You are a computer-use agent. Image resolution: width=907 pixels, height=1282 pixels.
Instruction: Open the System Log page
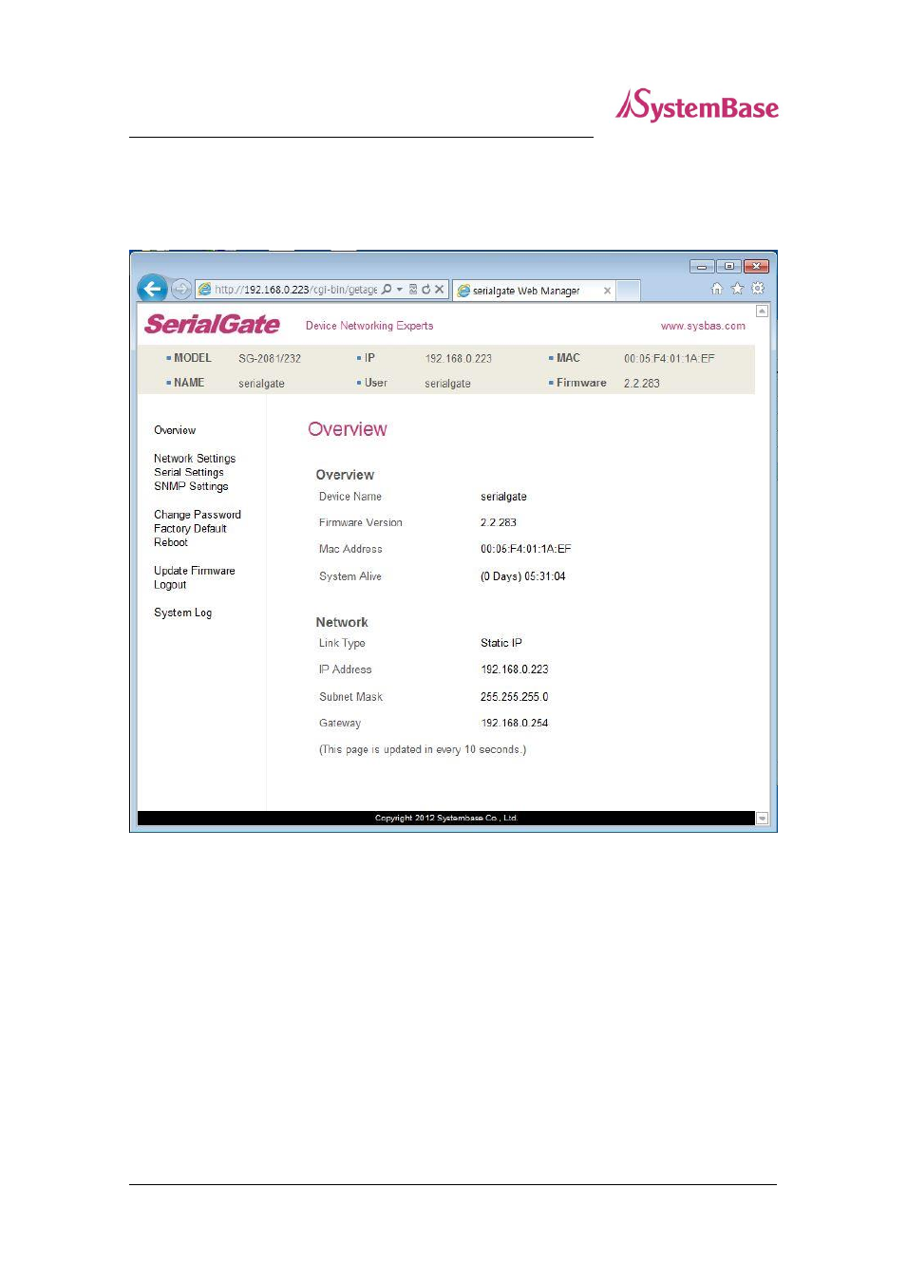pos(183,613)
